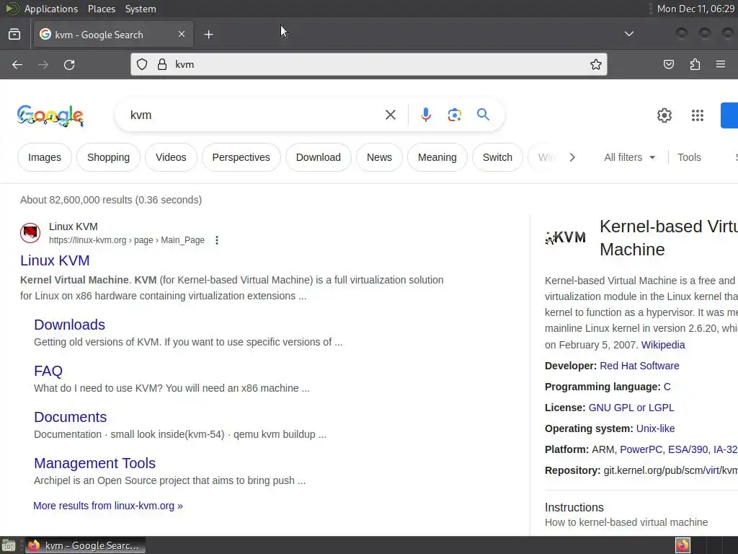Select the Images filter chip
738x554 pixels.
coord(45,157)
